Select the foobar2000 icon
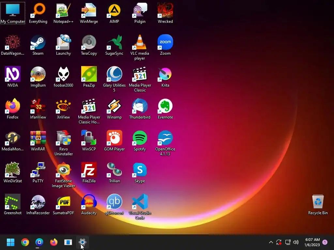Viewport: 334px width, 250px height. coord(64,74)
